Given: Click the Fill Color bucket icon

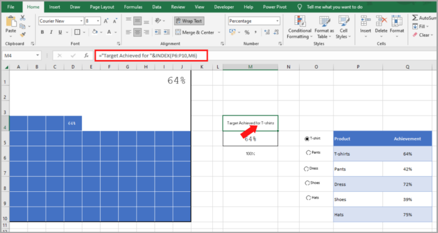Looking at the screenshot, I should click(x=95, y=32).
